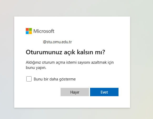Tick the 'Bunu bir daha gösterme' checkbox
The height and width of the screenshot is (119, 153).
pyautogui.click(x=29, y=79)
